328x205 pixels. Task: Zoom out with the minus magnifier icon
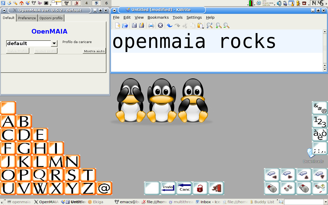[x=226, y=25]
